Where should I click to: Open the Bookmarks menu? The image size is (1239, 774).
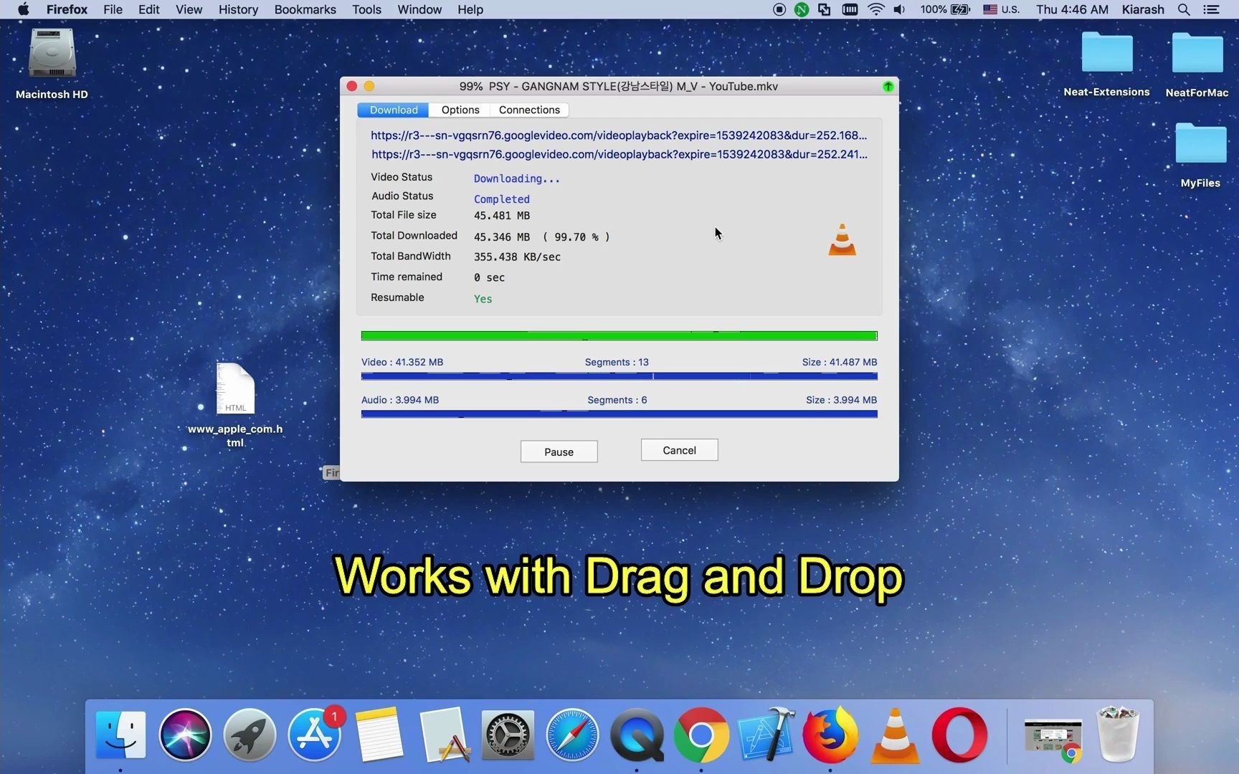[x=305, y=9]
